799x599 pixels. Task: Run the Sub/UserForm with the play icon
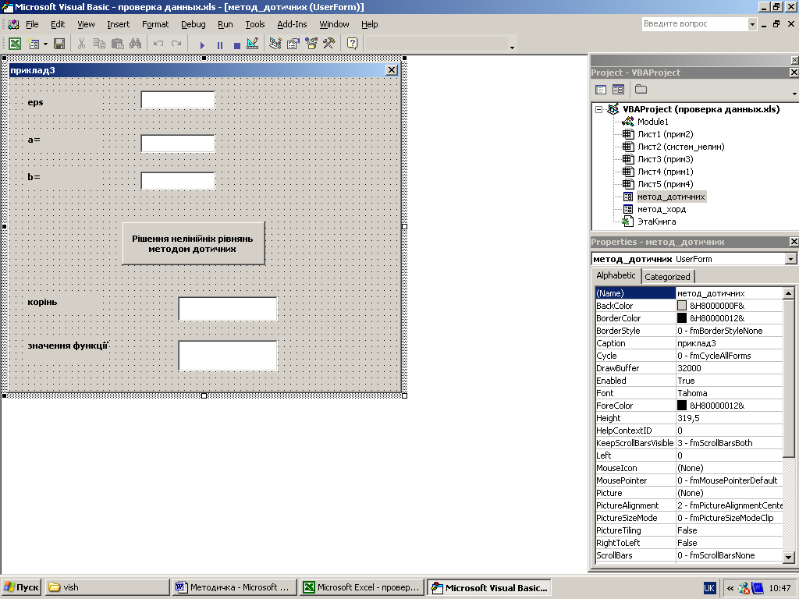coord(202,44)
